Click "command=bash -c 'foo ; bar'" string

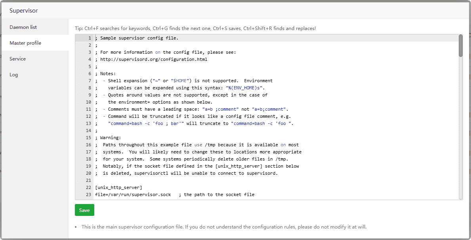(x=146, y=123)
